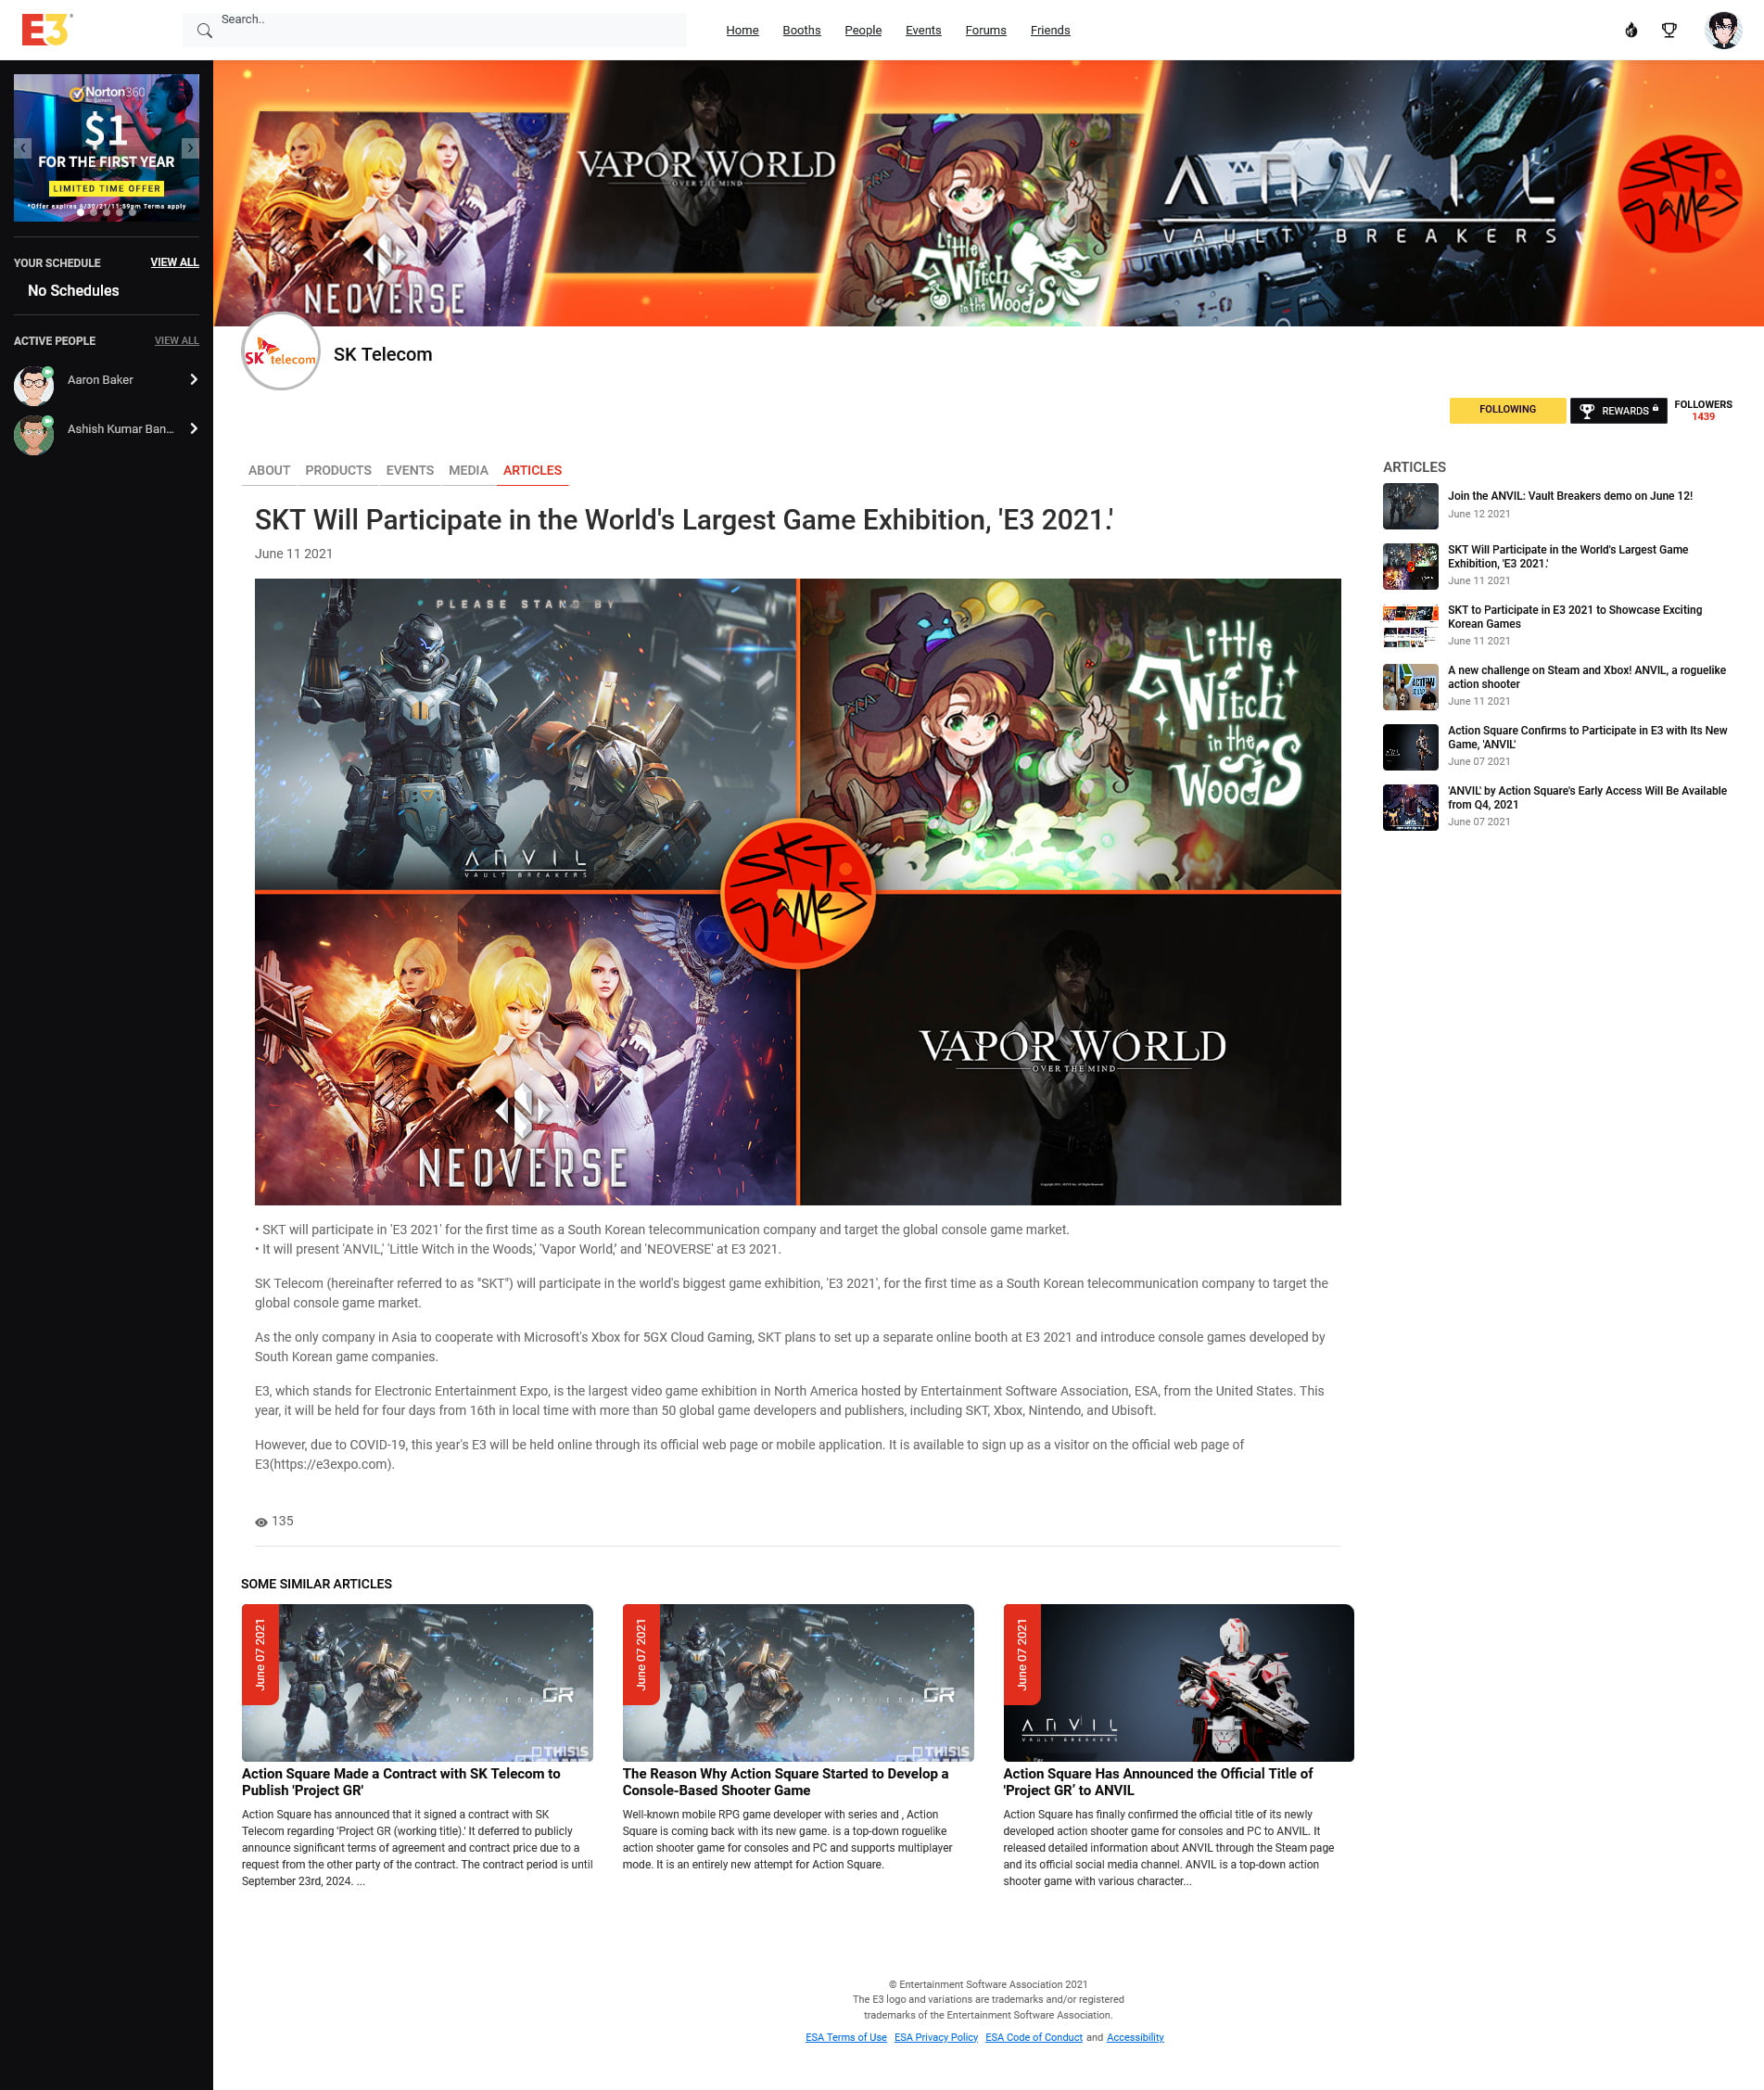The height and width of the screenshot is (2090, 1764).
Task: Open the trophy icon in header
Action: (1669, 30)
